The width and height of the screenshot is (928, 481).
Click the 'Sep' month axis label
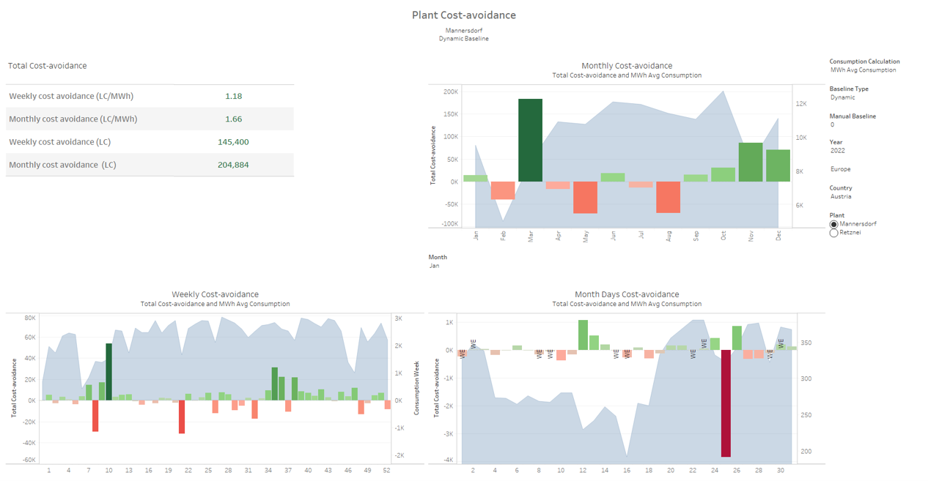click(696, 236)
